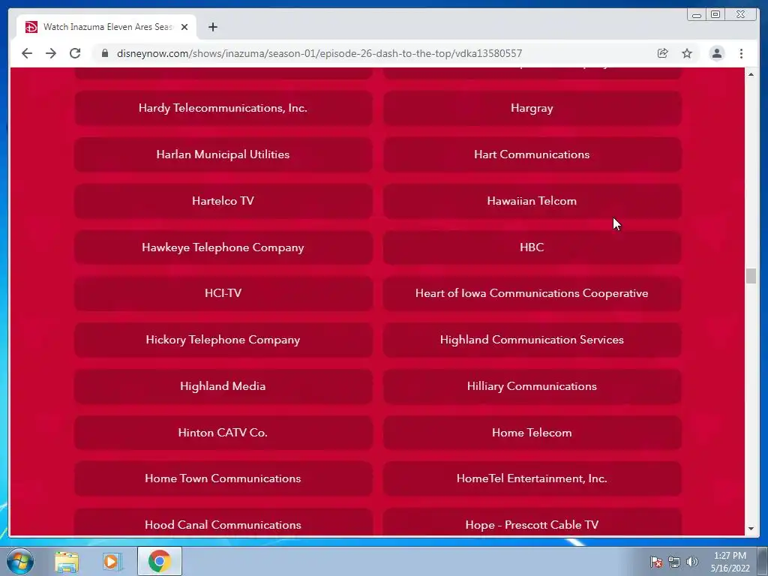
Task: Select Hart Communications
Action: (x=532, y=154)
